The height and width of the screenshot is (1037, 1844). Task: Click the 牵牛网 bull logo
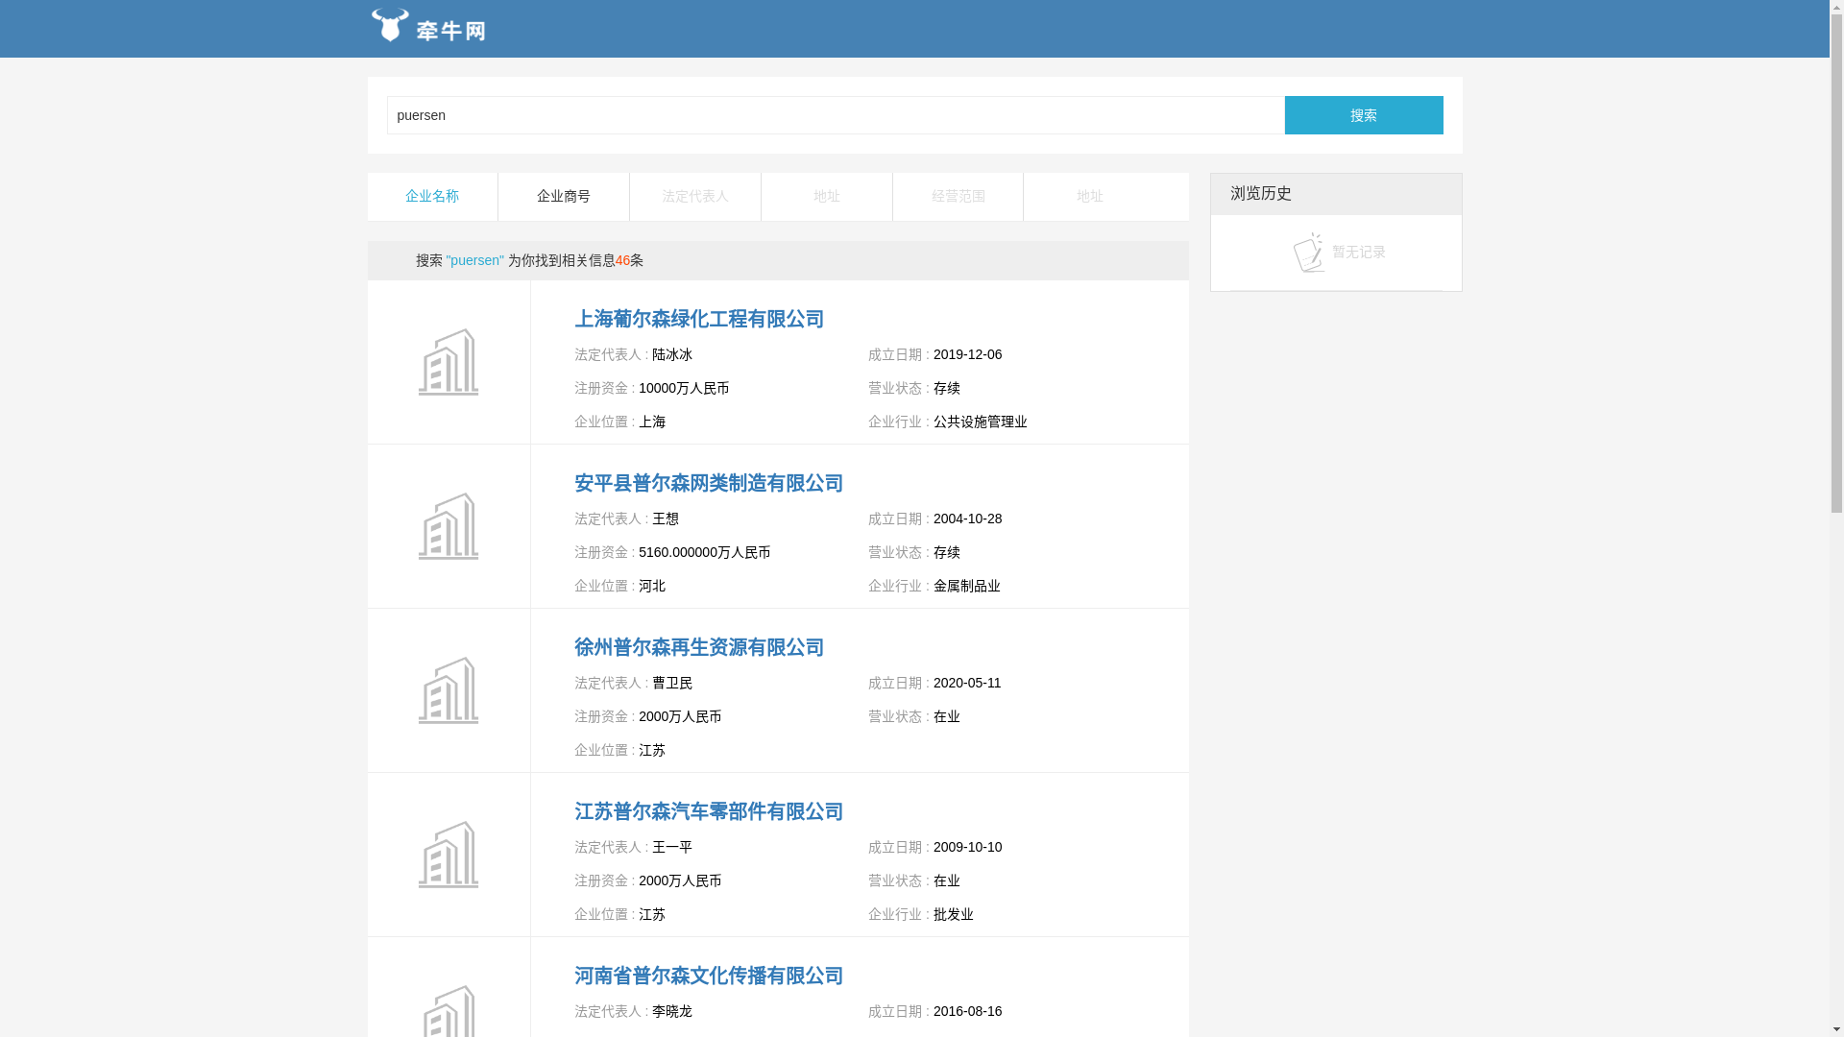[x=428, y=26]
